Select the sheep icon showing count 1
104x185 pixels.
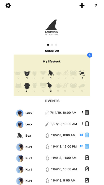click(x=27, y=73)
